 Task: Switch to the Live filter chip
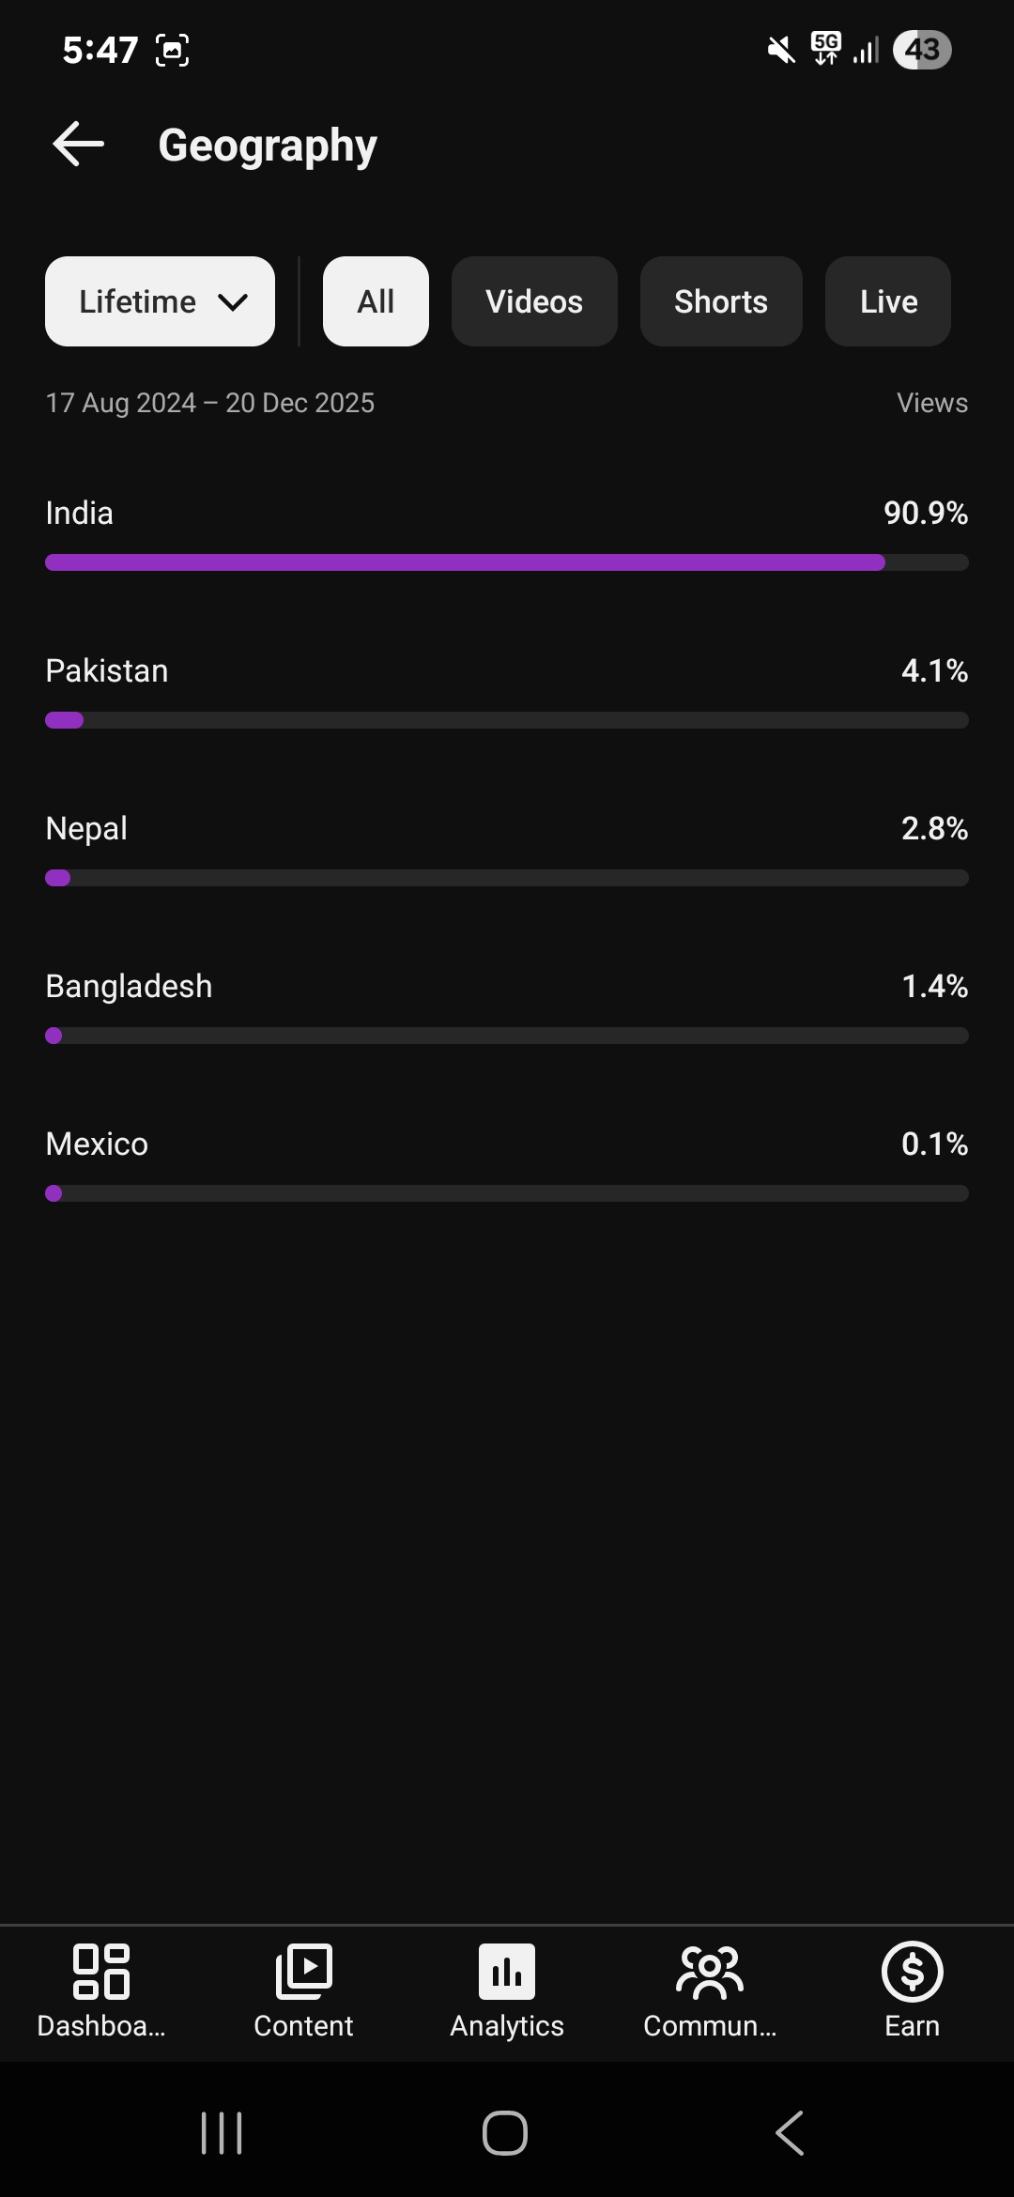tap(888, 301)
